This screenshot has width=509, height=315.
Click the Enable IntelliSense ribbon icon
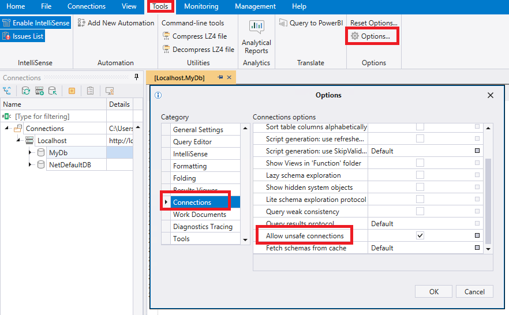6,22
